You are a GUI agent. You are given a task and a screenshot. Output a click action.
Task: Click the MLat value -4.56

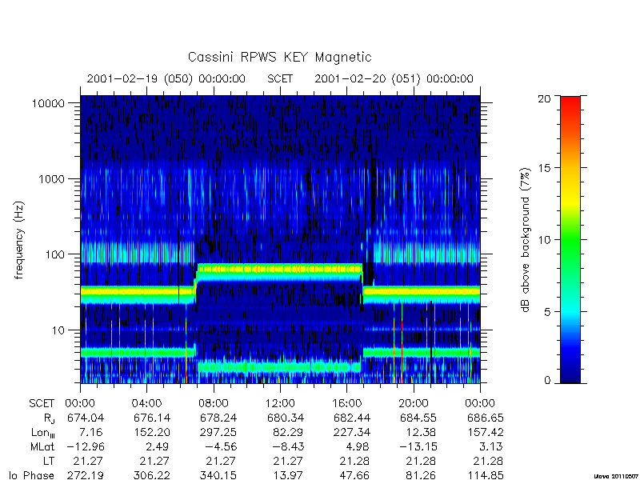(221, 446)
